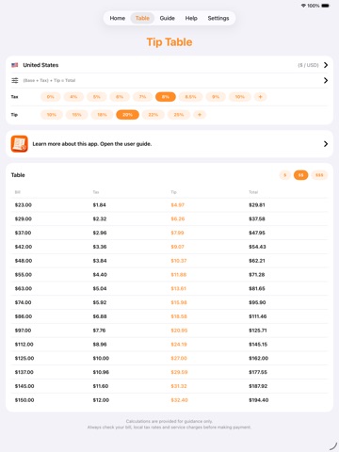Choose the 15% tip chip

pos(77,115)
